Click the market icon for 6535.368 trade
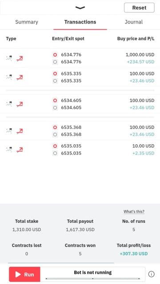 [9, 130]
